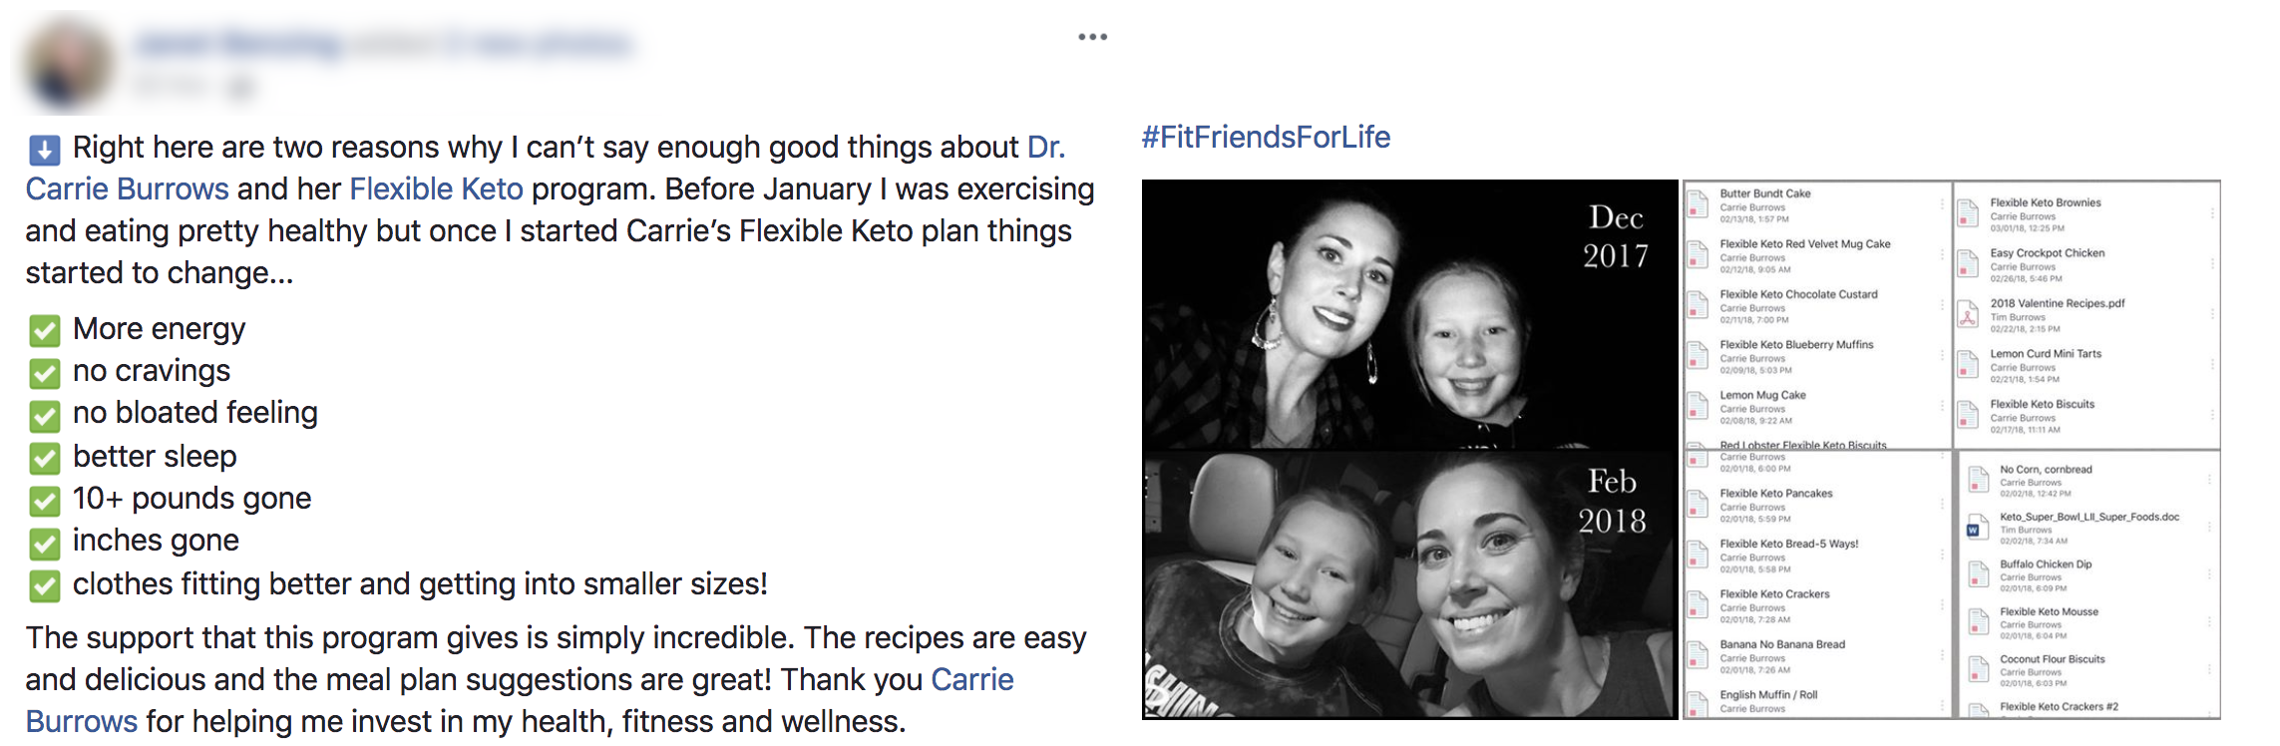The width and height of the screenshot is (2280, 746).
Task: Open the Feb 2018 selfie photo
Action: click(1409, 584)
